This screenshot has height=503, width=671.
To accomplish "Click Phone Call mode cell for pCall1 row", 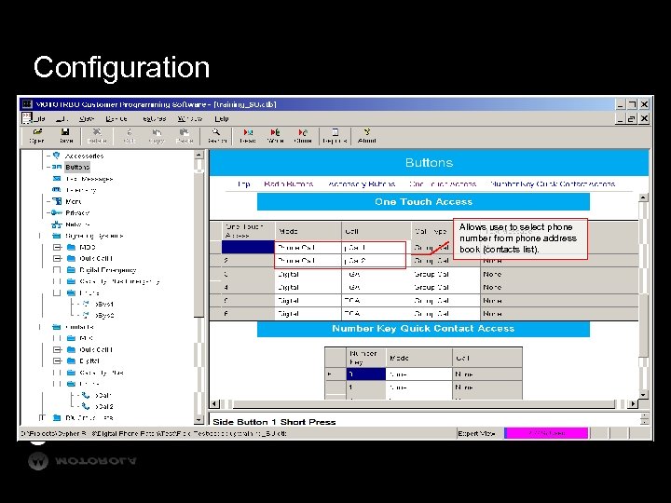I will click(308, 247).
